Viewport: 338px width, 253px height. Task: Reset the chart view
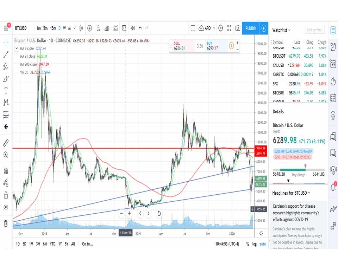tap(159, 213)
